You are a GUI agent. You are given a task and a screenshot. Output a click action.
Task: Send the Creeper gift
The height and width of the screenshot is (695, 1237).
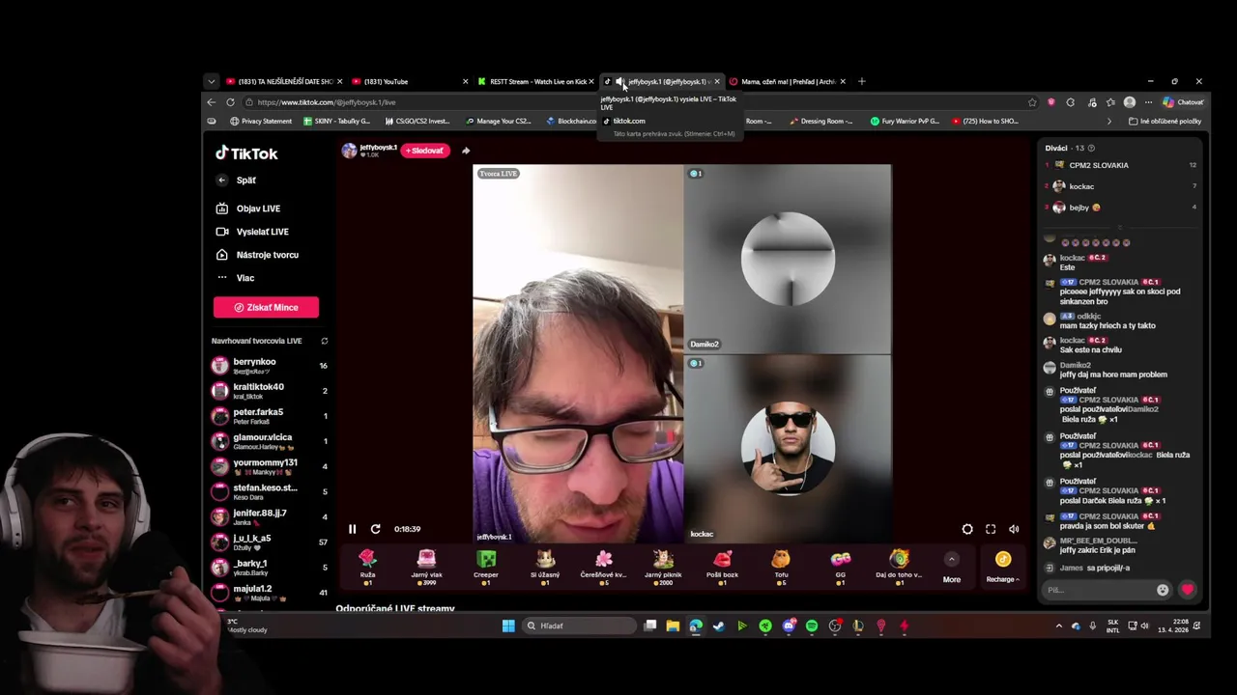(x=486, y=567)
